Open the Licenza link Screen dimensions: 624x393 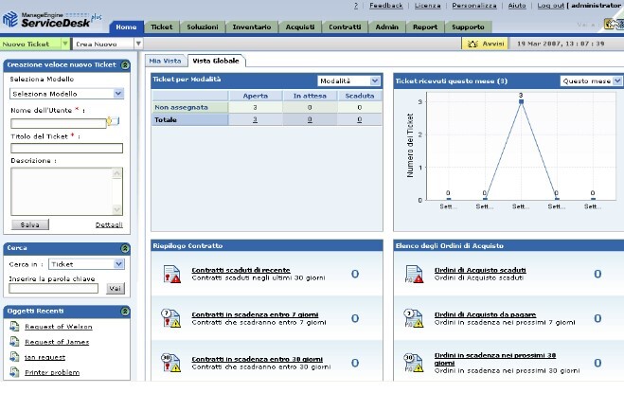[x=427, y=6]
